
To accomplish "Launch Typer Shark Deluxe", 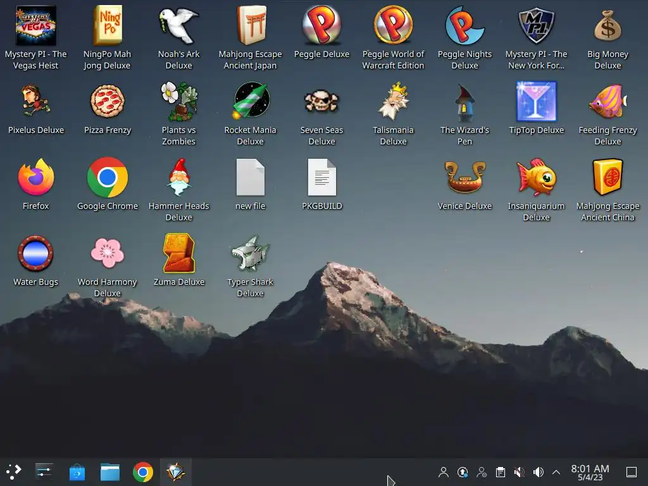I will 251,253.
